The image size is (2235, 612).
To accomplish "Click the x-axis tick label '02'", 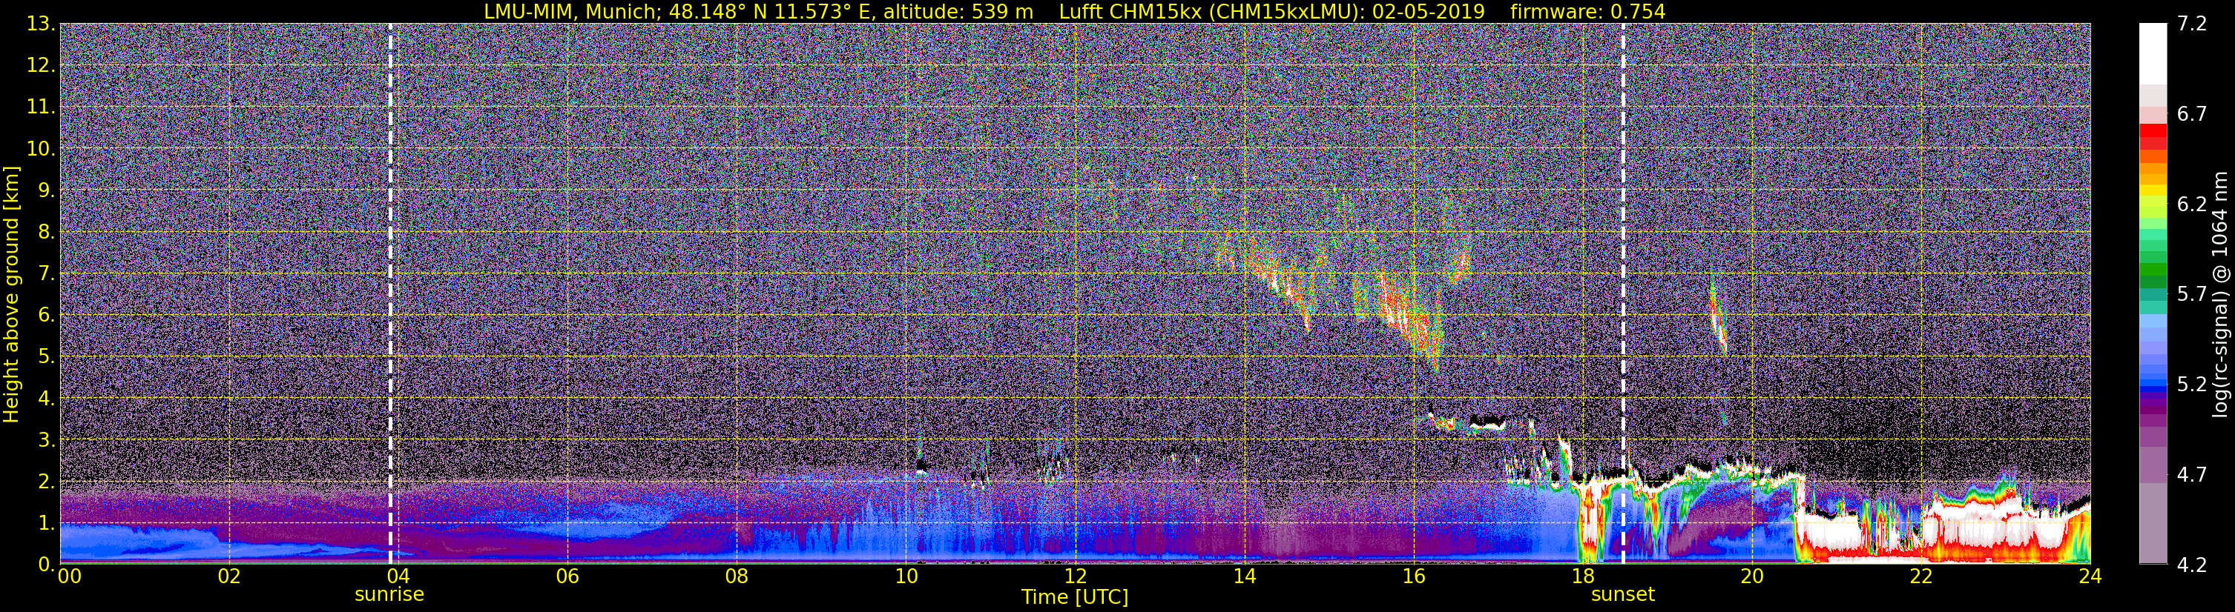I will (x=229, y=577).
